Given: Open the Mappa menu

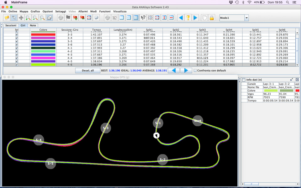Looking at the screenshot, I should [24, 12].
